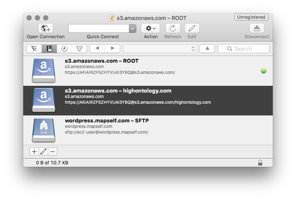Open the path selector dropdown
Screen dimensions: 296x200
click(x=160, y=49)
